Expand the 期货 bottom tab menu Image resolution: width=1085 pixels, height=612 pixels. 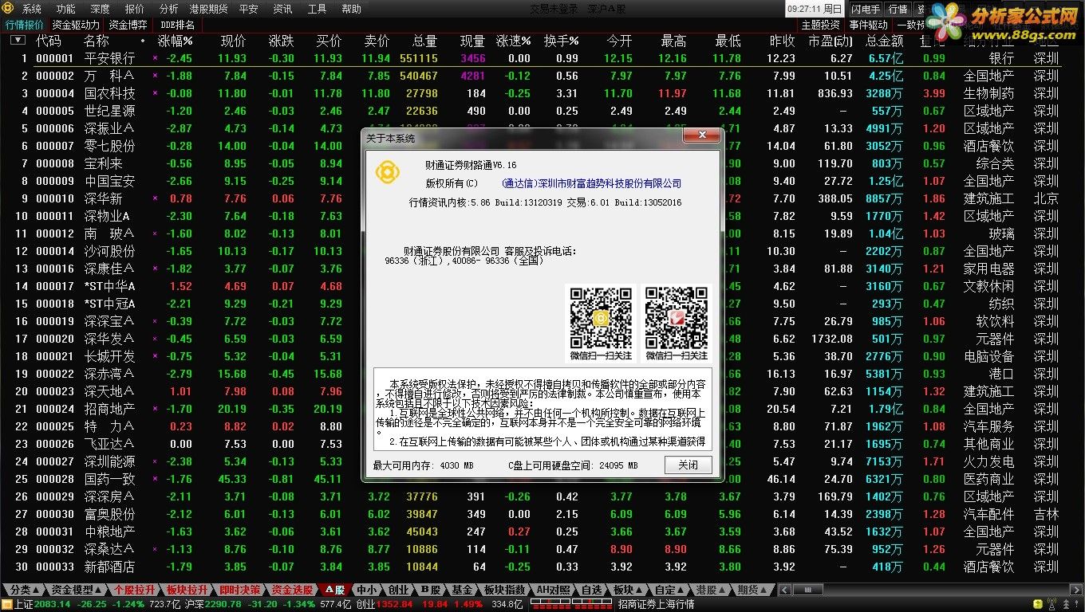[752, 590]
